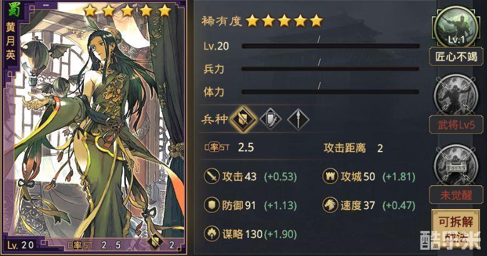
Task: Click the siege castle stat icon
Action: [330, 177]
